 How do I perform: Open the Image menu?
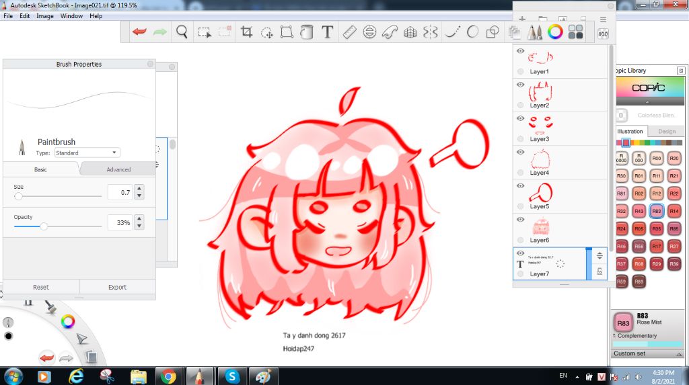point(45,16)
